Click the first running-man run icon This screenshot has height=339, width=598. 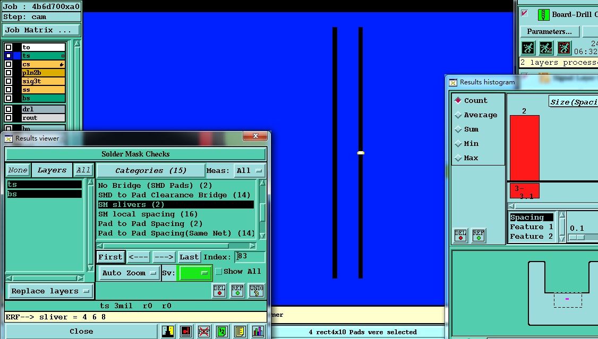click(528, 48)
